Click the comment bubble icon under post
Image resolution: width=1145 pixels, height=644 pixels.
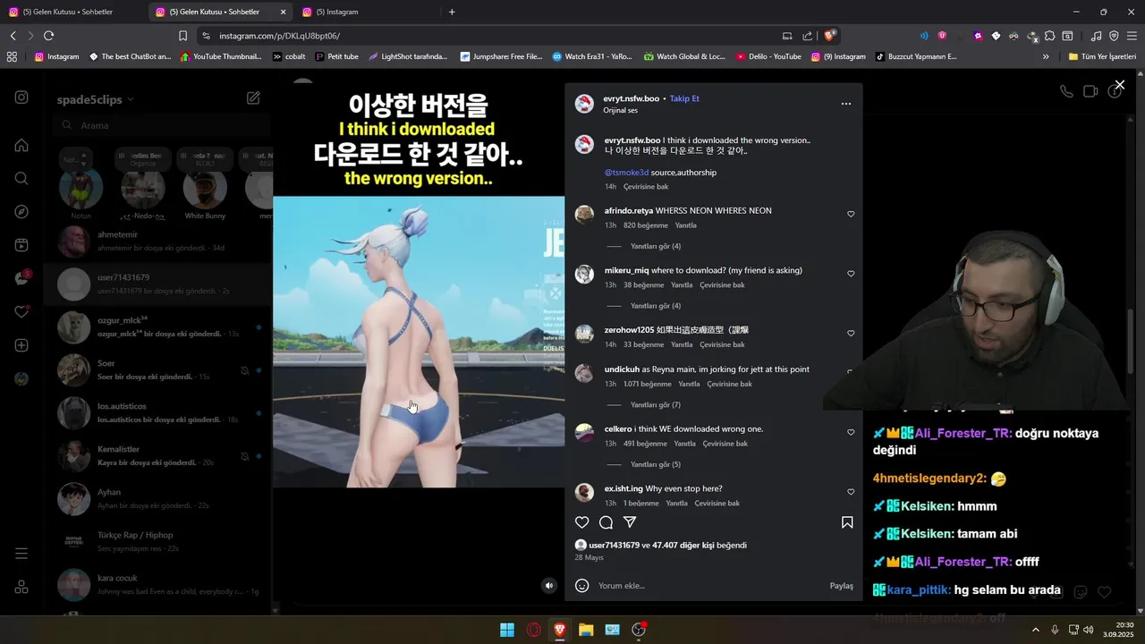pos(606,522)
